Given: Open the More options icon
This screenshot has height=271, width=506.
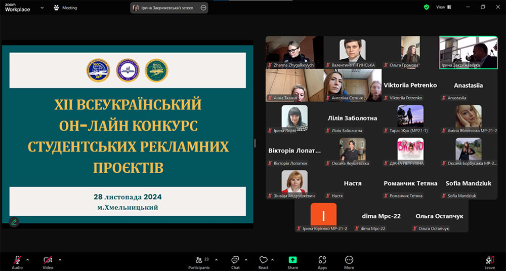Looking at the screenshot, I should point(349,260).
